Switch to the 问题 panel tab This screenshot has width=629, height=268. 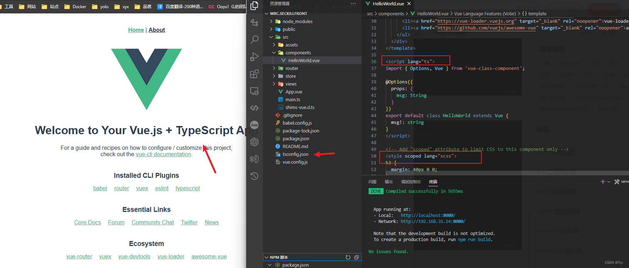point(373,182)
